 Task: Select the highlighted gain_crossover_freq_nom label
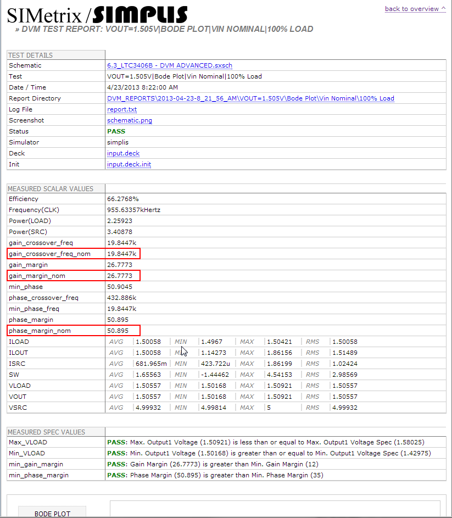pos(49,254)
